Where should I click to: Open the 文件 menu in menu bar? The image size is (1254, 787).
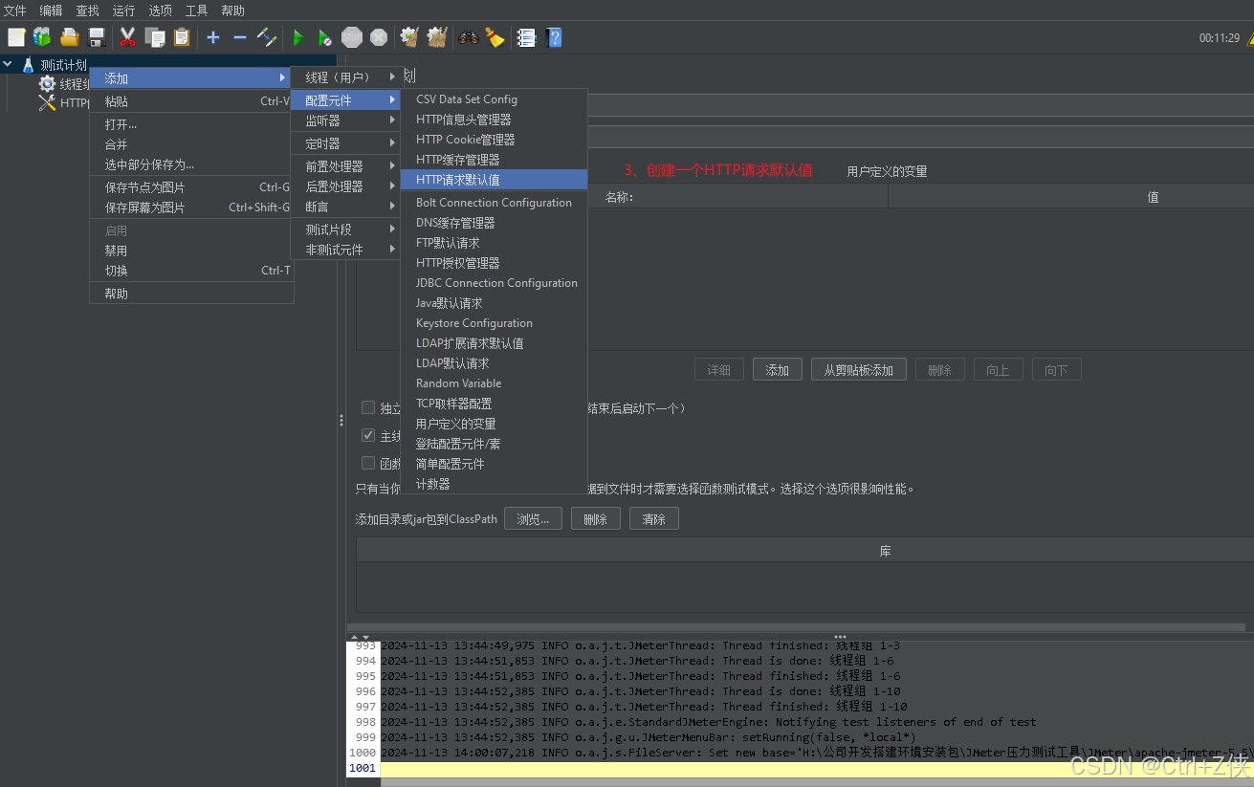point(15,11)
